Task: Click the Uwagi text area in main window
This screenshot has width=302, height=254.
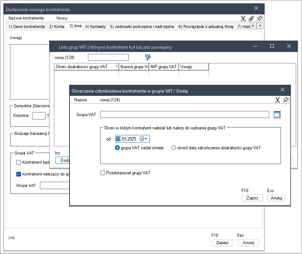Action: 30,72
